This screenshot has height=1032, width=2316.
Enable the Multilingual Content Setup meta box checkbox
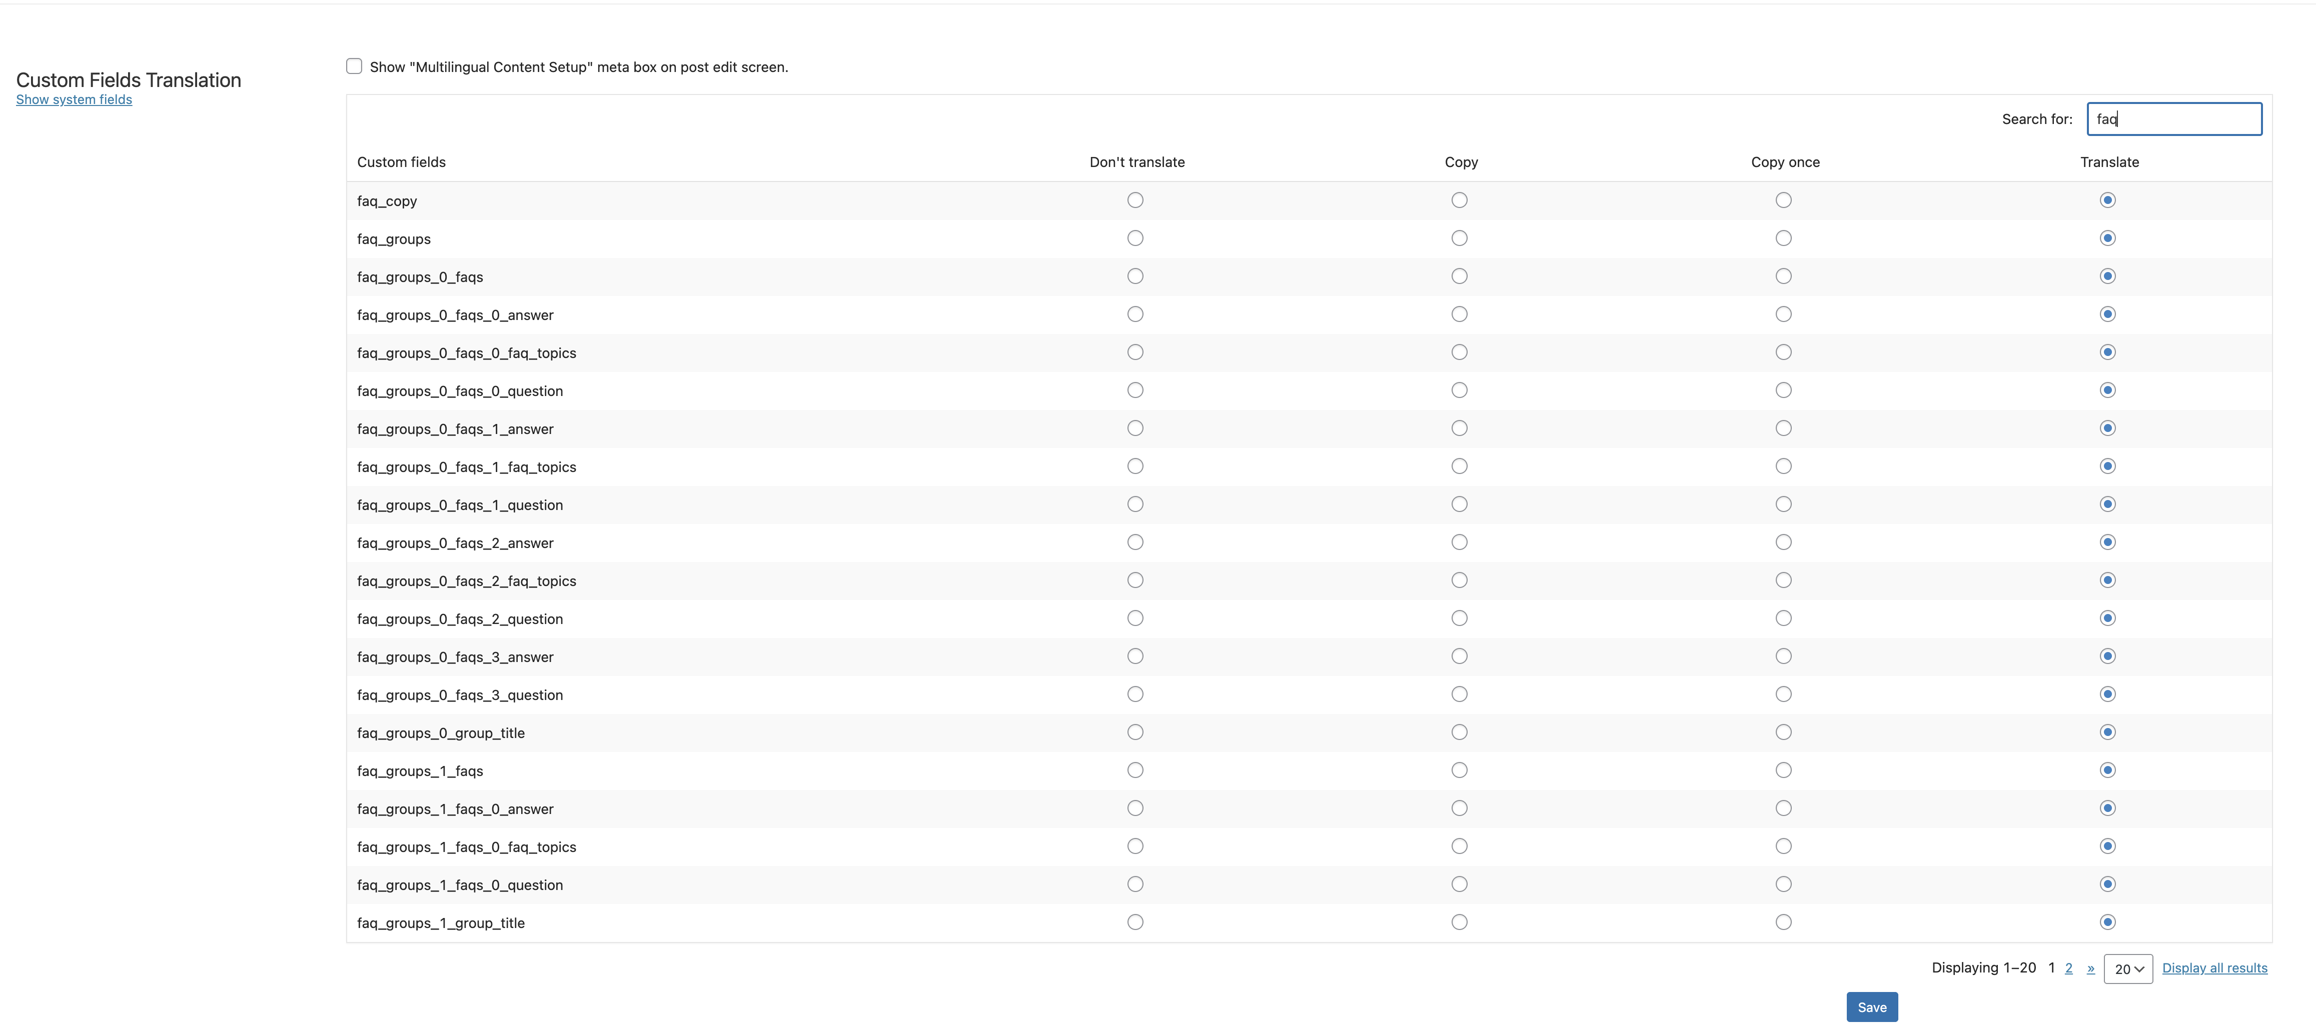(x=354, y=66)
